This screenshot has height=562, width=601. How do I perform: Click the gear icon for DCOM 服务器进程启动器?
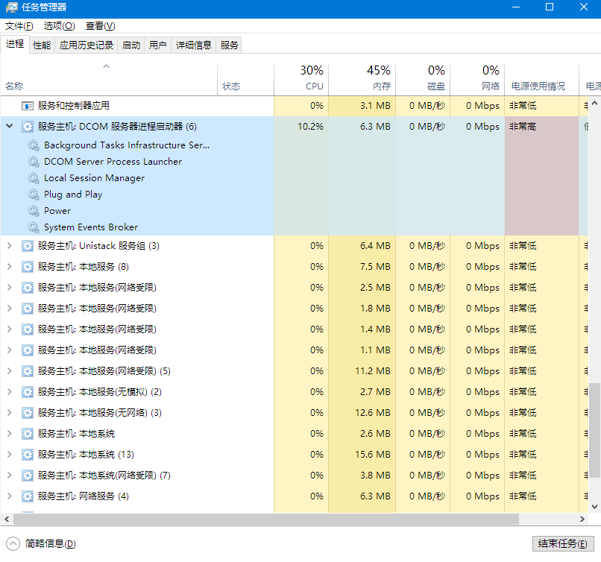click(28, 127)
